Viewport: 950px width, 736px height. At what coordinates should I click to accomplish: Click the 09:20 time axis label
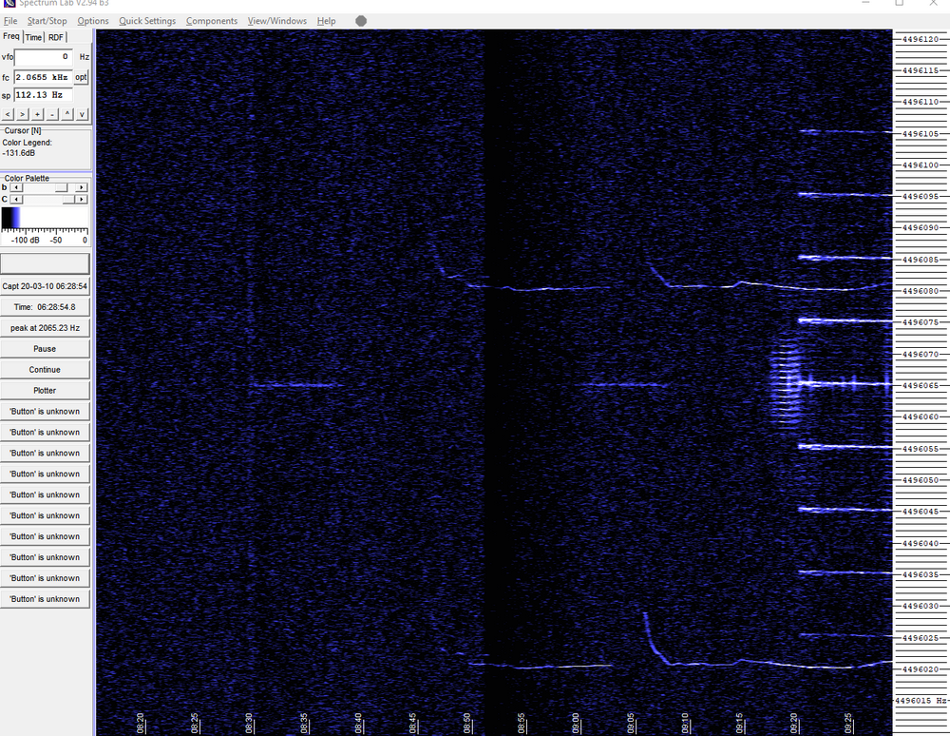coord(793,724)
